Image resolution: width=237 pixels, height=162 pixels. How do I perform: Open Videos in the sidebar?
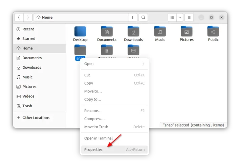[40, 96]
